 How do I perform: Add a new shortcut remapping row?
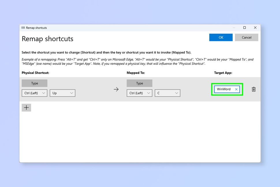click(26, 108)
